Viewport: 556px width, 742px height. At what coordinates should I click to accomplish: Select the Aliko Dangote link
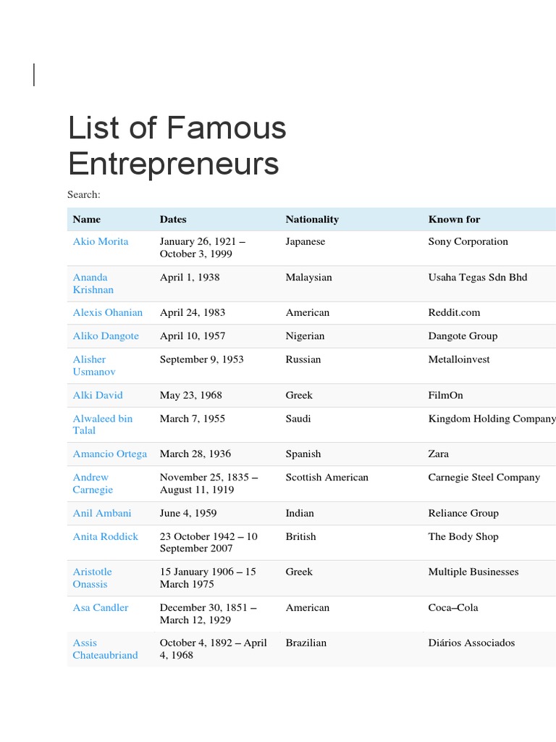[x=106, y=335]
